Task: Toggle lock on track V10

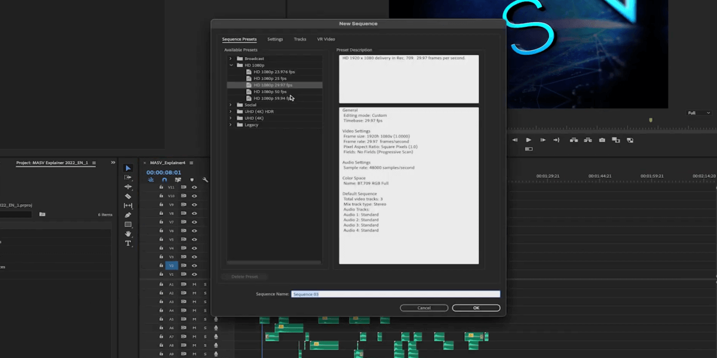Action: point(161,196)
